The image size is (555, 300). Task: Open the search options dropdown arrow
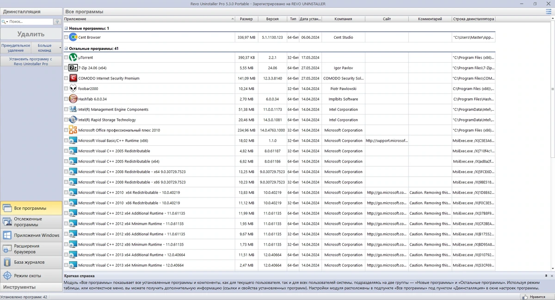(x=7, y=22)
